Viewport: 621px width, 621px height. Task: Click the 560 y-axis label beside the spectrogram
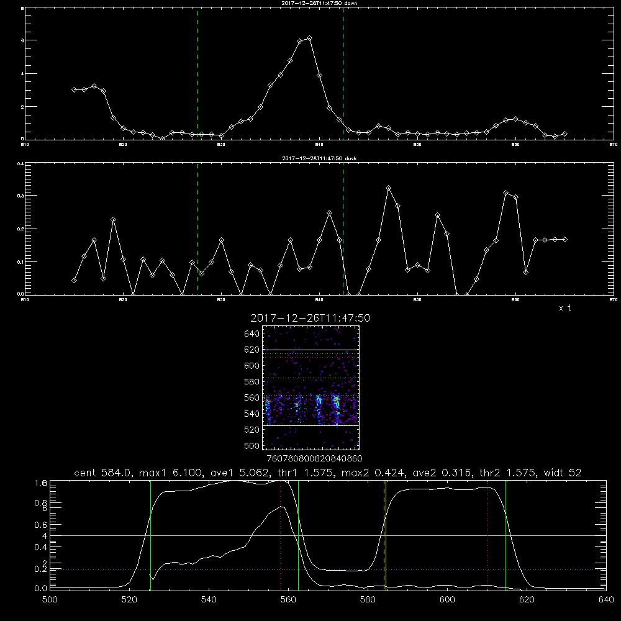[252, 397]
